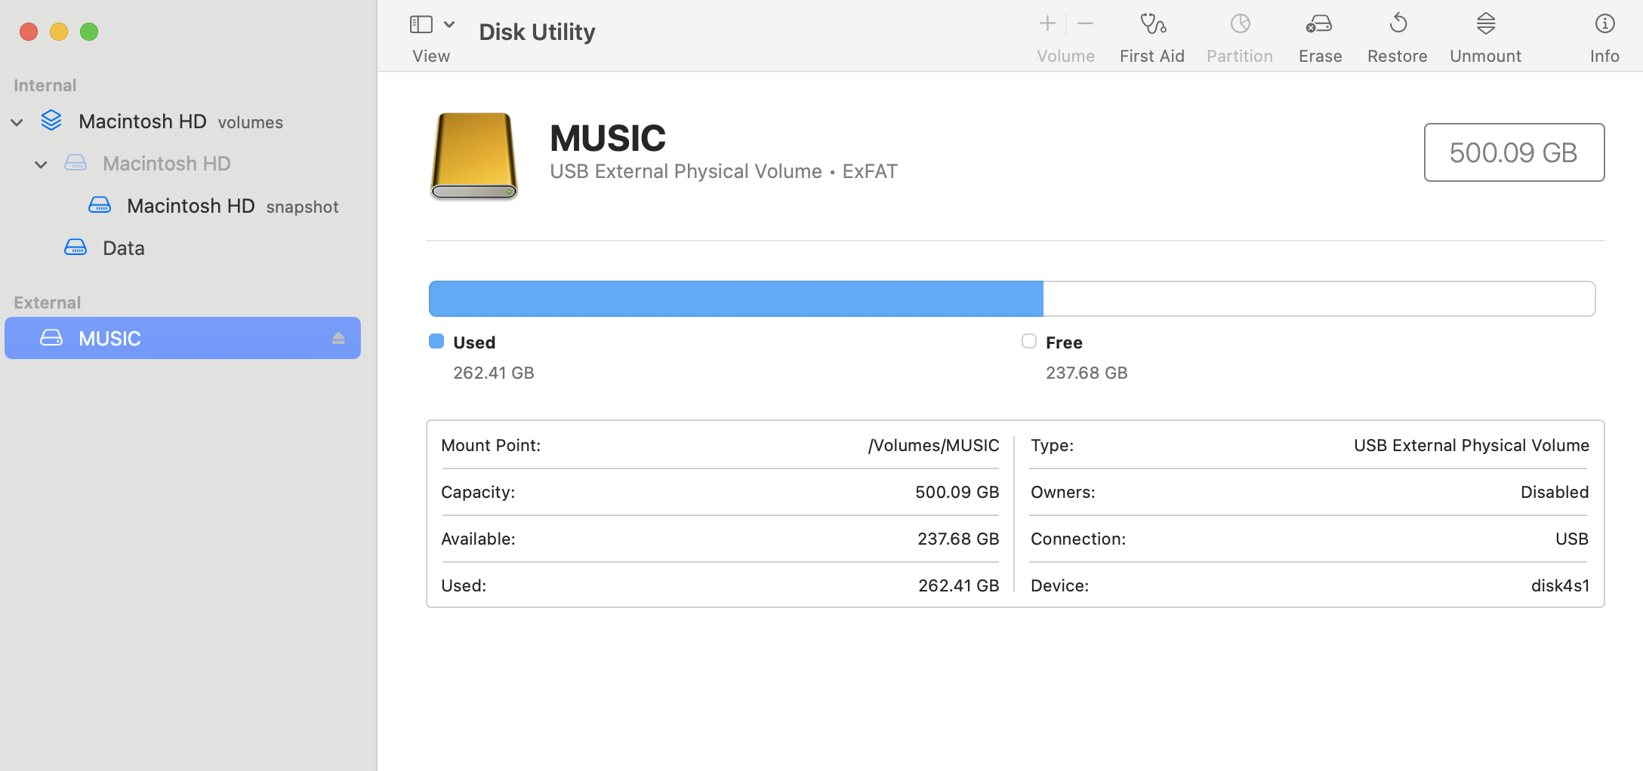Screen dimensions: 1643x771
Task: Open the View dropdown chevron
Action: click(449, 25)
